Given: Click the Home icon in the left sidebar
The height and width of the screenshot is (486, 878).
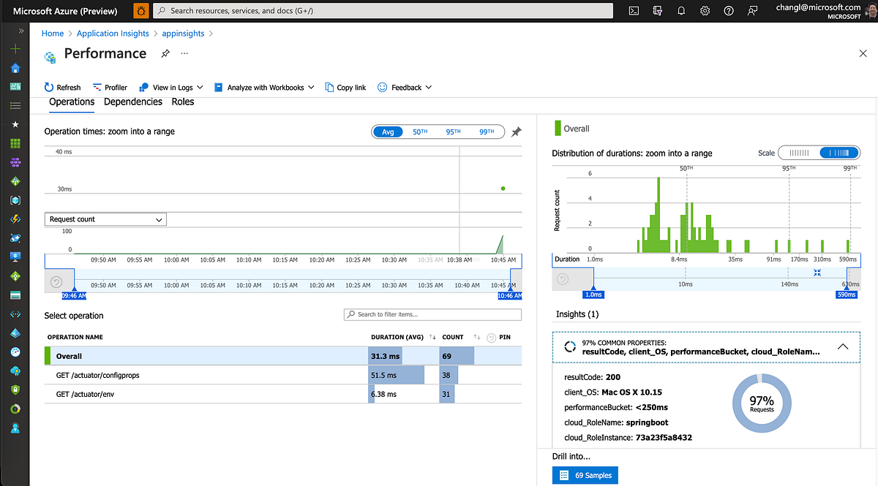Looking at the screenshot, I should 15,67.
